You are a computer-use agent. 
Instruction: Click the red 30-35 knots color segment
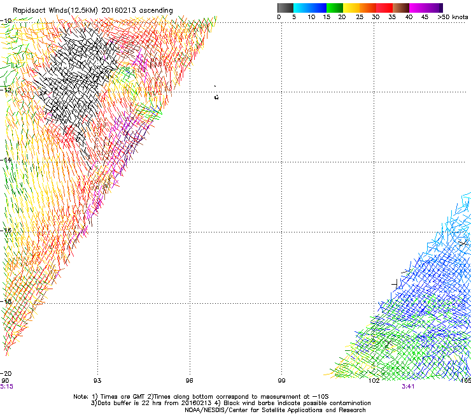coord(384,8)
